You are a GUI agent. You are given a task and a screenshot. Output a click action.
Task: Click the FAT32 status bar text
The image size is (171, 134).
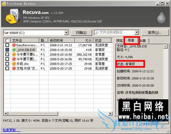tap(48, 120)
